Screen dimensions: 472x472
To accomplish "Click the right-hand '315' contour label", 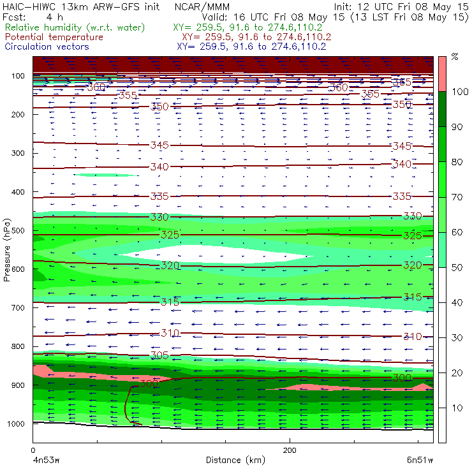I will click(x=413, y=297).
